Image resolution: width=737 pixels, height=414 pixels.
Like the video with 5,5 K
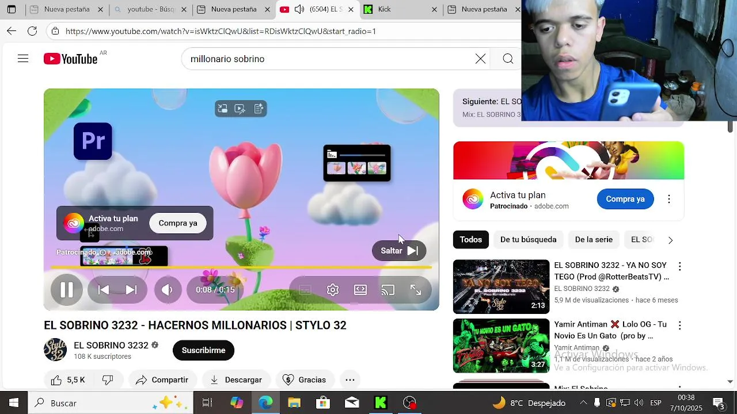point(69,379)
